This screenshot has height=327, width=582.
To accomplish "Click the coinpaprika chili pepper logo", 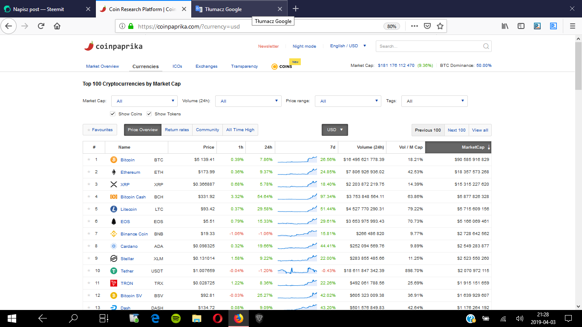I will coord(88,46).
